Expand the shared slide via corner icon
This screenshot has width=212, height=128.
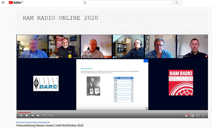[147, 109]
